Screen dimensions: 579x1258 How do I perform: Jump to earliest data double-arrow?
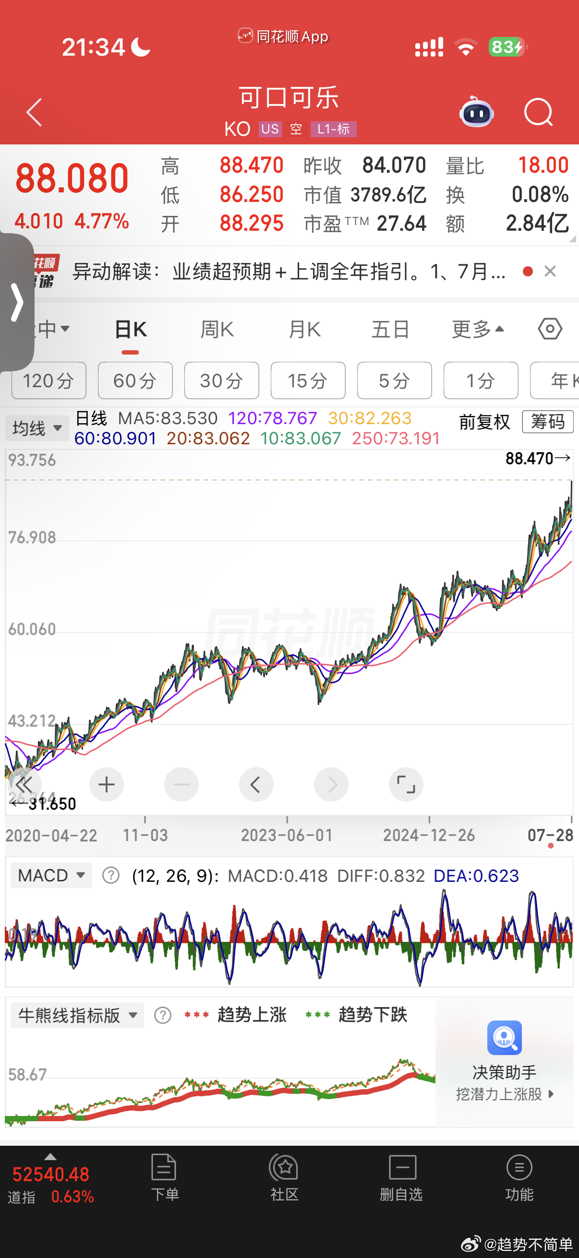24,785
